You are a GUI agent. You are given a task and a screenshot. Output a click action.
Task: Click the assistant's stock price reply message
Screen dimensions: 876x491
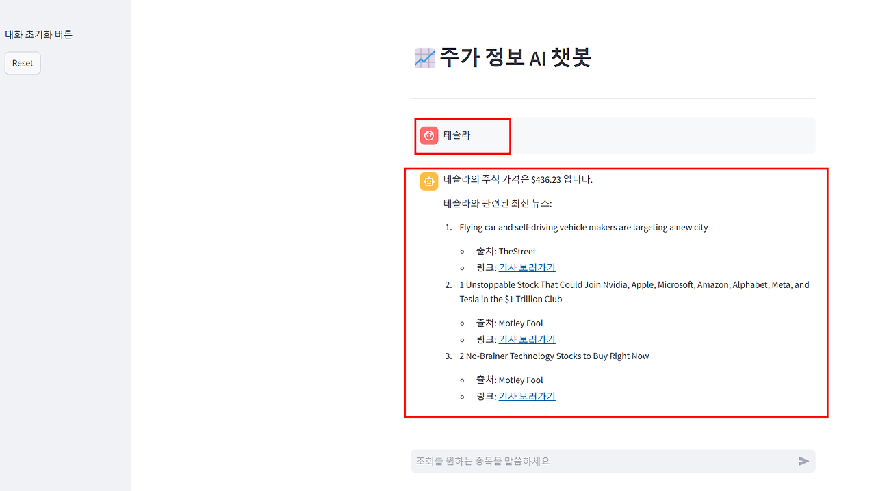pyautogui.click(x=517, y=179)
